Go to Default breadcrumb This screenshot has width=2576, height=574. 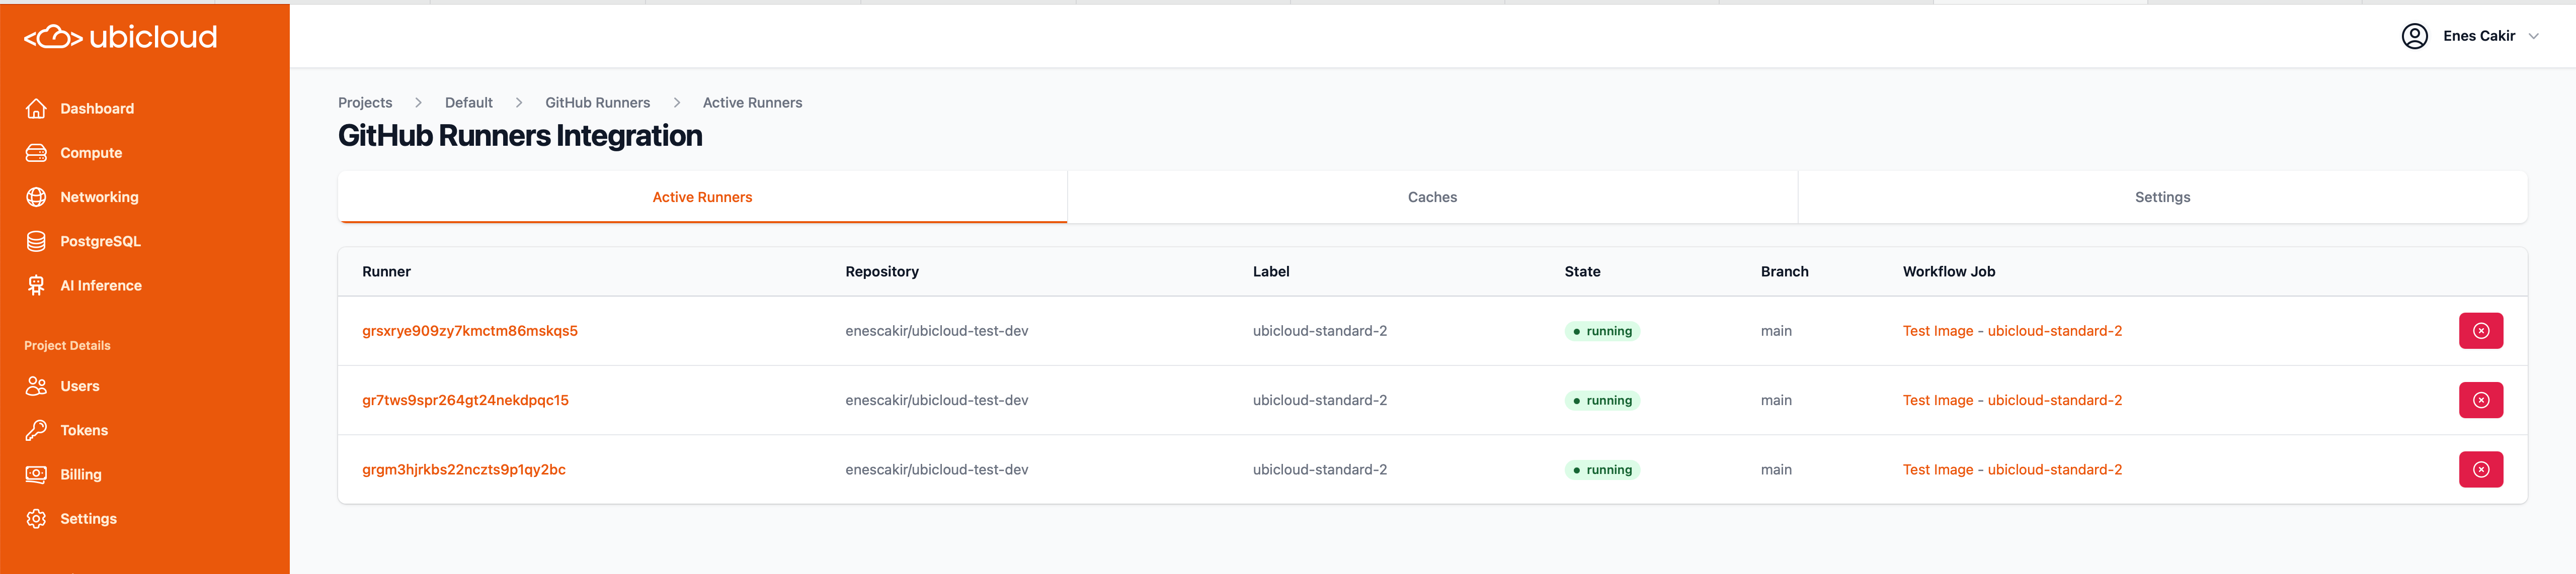(469, 103)
